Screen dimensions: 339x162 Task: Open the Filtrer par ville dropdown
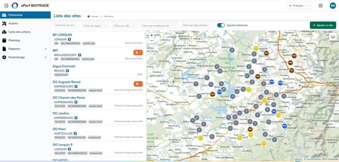[124, 25]
